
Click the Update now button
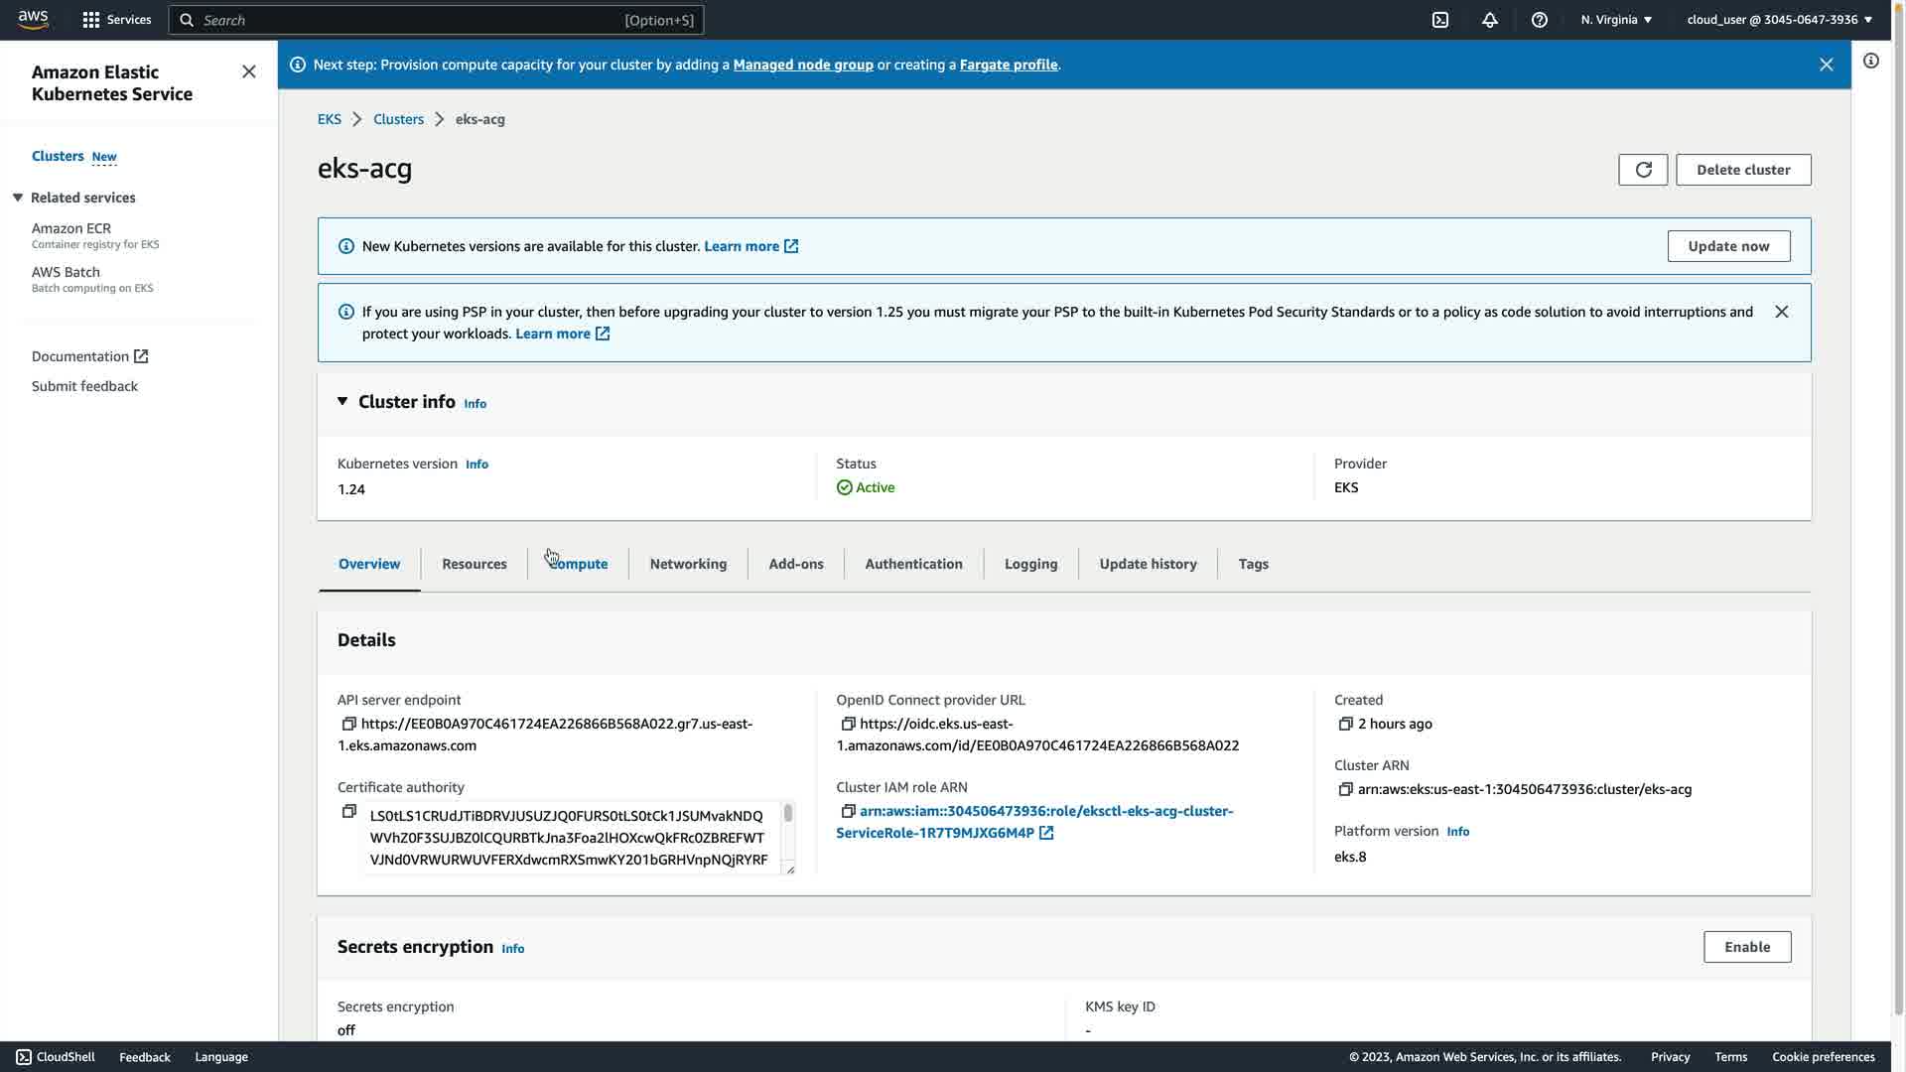click(x=1728, y=246)
